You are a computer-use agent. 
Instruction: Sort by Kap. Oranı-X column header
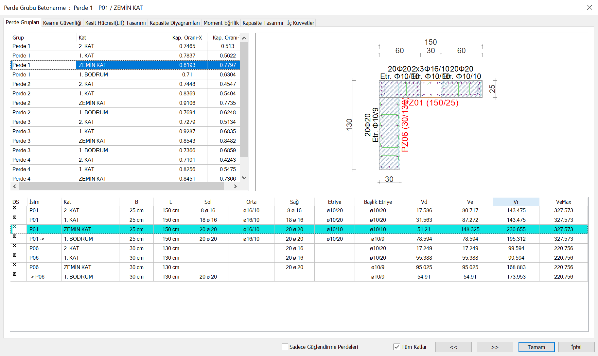point(187,38)
